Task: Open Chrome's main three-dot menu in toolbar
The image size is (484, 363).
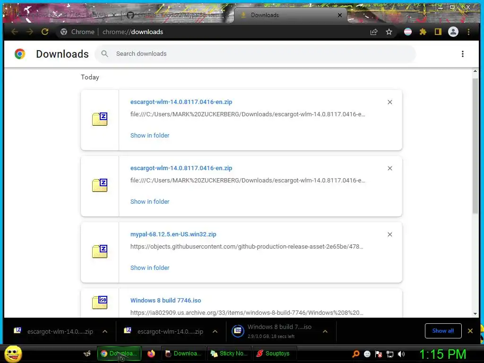Action: point(468,32)
